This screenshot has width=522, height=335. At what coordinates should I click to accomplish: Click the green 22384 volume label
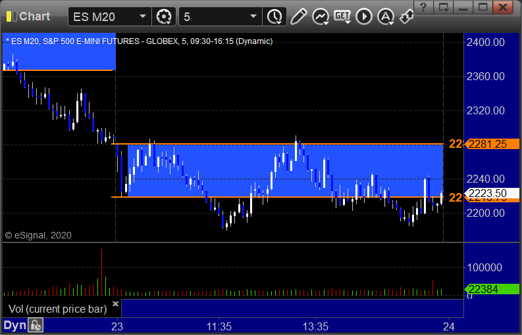(x=492, y=289)
